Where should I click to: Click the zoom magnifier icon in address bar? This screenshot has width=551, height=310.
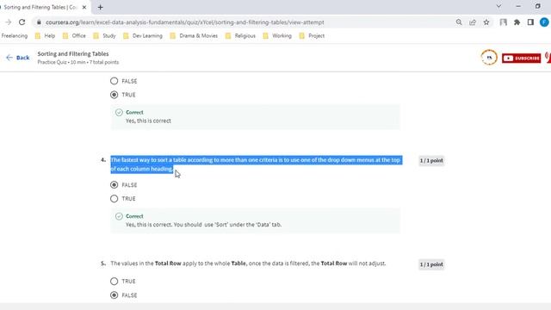pyautogui.click(x=459, y=22)
